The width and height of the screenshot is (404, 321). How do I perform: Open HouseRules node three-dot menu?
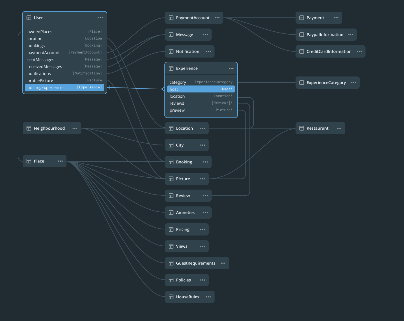[x=208, y=297]
